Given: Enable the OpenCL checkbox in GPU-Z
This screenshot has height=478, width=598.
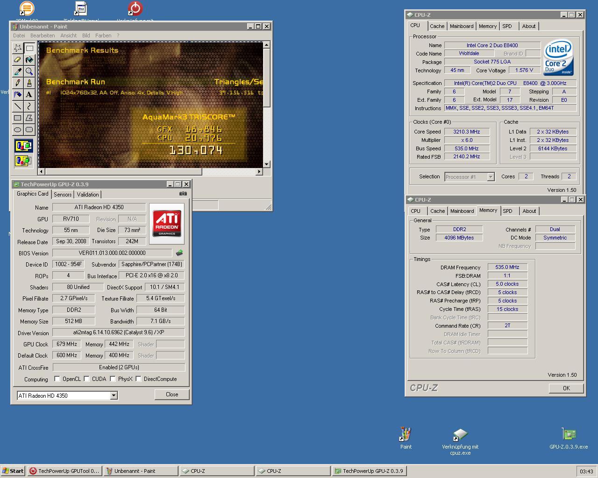Looking at the screenshot, I should click(x=57, y=379).
